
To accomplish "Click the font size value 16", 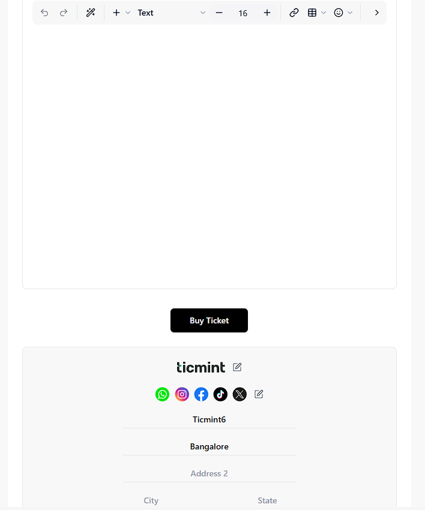I will point(243,13).
